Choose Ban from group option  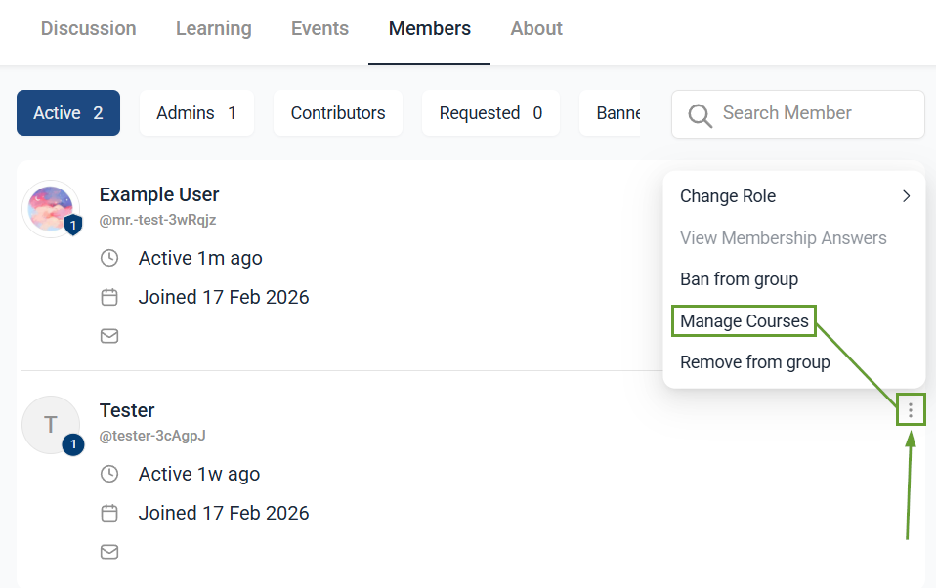pos(739,279)
